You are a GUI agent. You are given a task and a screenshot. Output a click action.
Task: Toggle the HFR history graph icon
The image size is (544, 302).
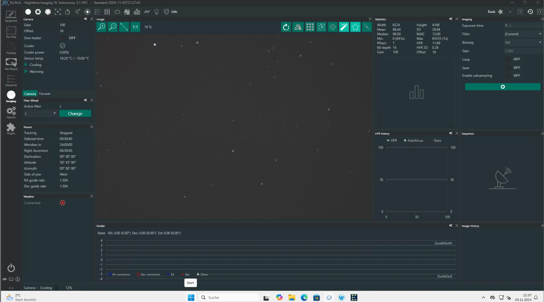pyautogui.click(x=147, y=12)
